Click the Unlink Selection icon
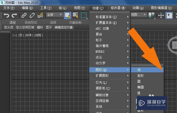 point(32,15)
